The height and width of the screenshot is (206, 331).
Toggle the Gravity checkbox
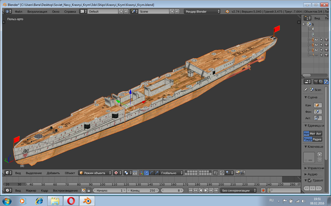310,180
